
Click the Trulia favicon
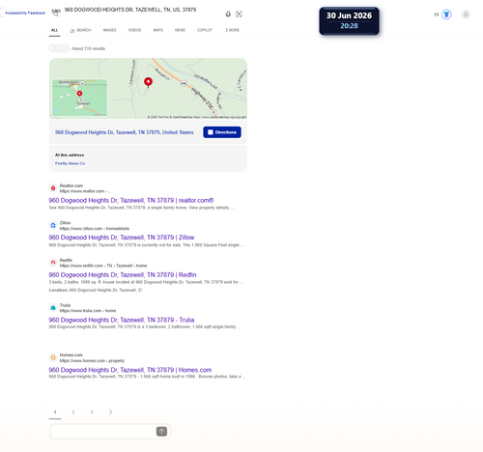click(53, 308)
